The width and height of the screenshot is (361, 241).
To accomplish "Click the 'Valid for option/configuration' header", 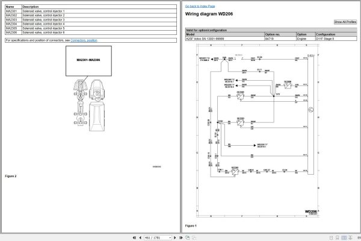I will click(x=271, y=30).
